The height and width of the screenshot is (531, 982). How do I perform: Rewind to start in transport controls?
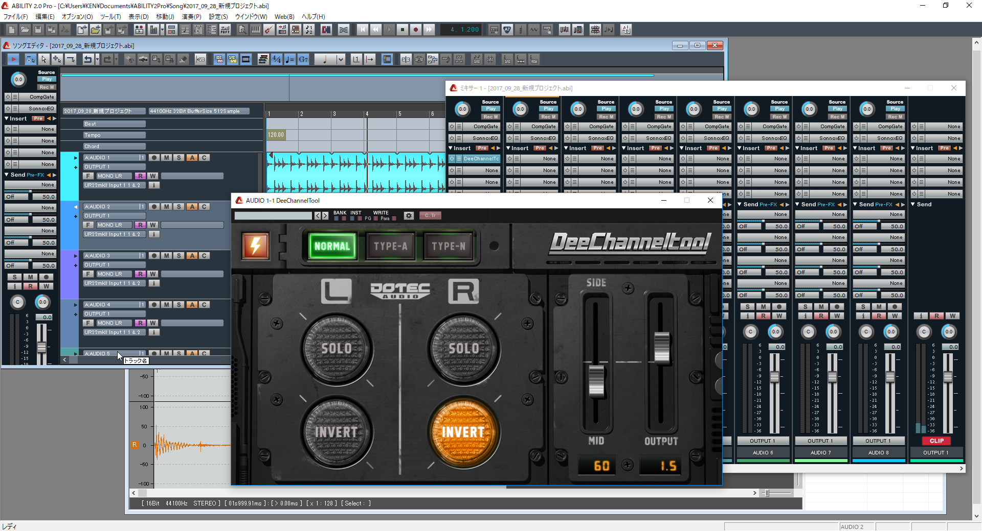coord(363,30)
